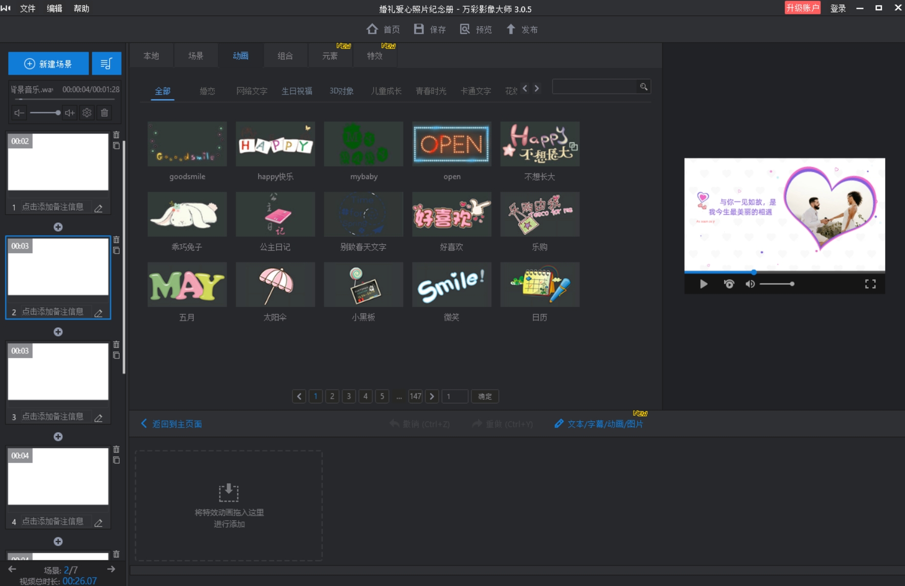This screenshot has width=905, height=586.
Task: Enter preview fullscreen mode
Action: click(x=870, y=284)
